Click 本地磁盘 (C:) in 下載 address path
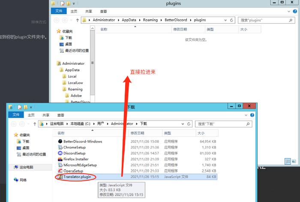Image resolution: width=300 pixels, height=202 pixels. pos(81,124)
